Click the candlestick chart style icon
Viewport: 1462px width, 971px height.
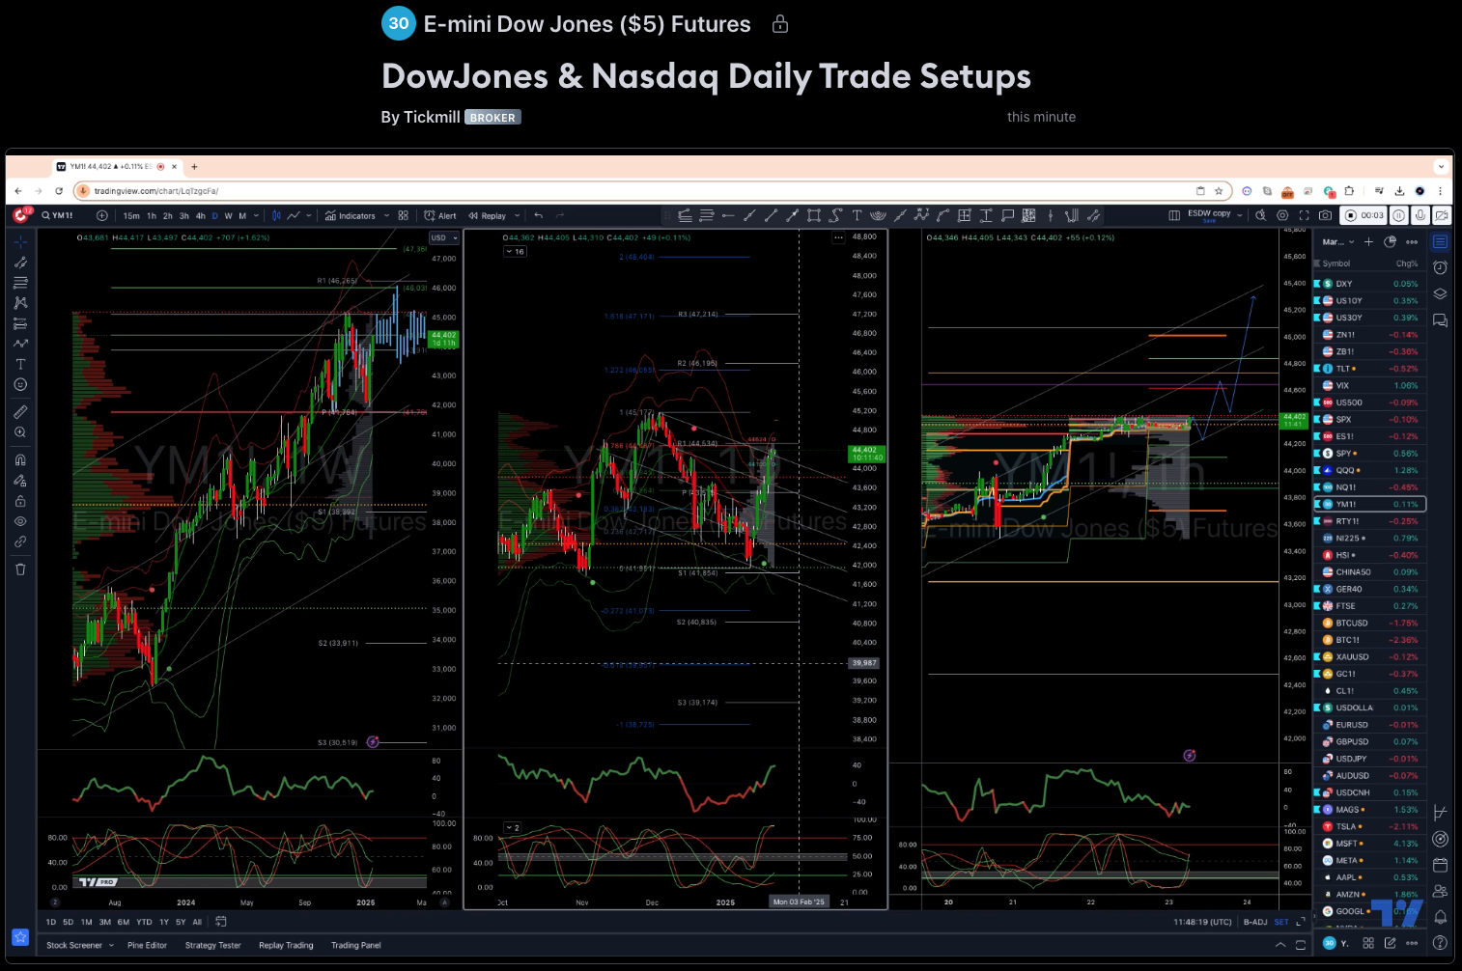click(276, 216)
